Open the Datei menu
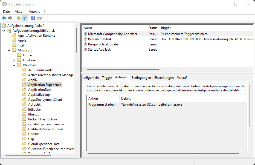 click(x=7, y=11)
